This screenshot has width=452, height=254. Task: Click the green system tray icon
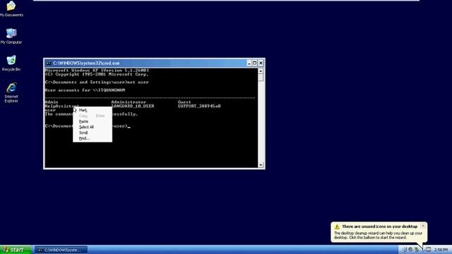(x=416, y=249)
